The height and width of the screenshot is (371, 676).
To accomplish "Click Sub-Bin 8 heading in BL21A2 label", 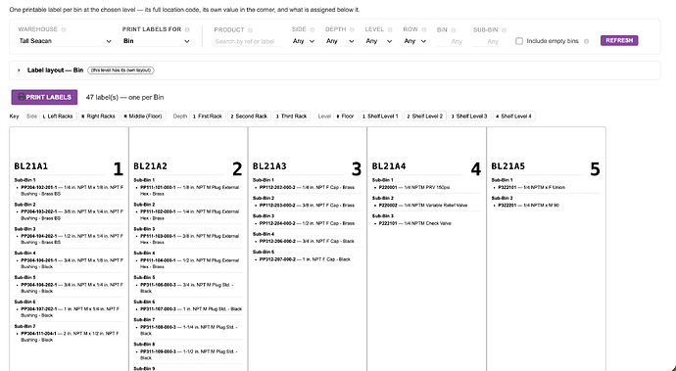I will [x=144, y=345].
